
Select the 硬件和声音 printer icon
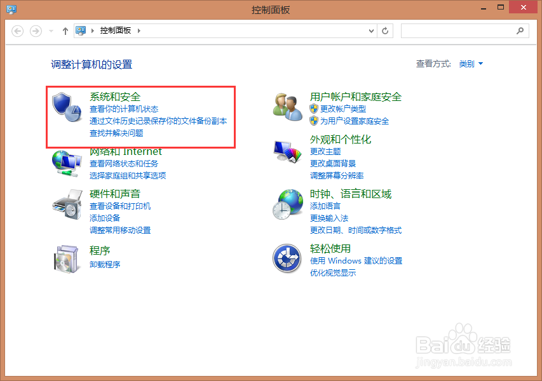point(65,206)
